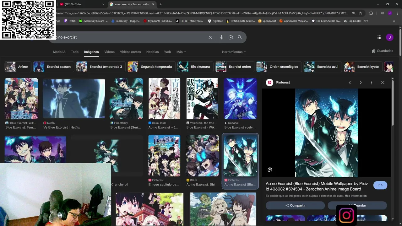
Task: Filter by Exorcist orden chip
Action: coord(235,67)
